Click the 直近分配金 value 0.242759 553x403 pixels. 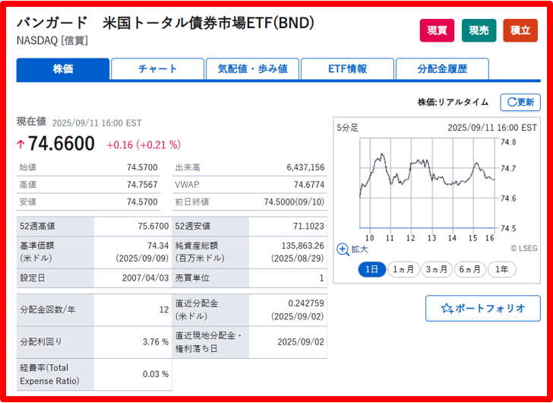[306, 303]
